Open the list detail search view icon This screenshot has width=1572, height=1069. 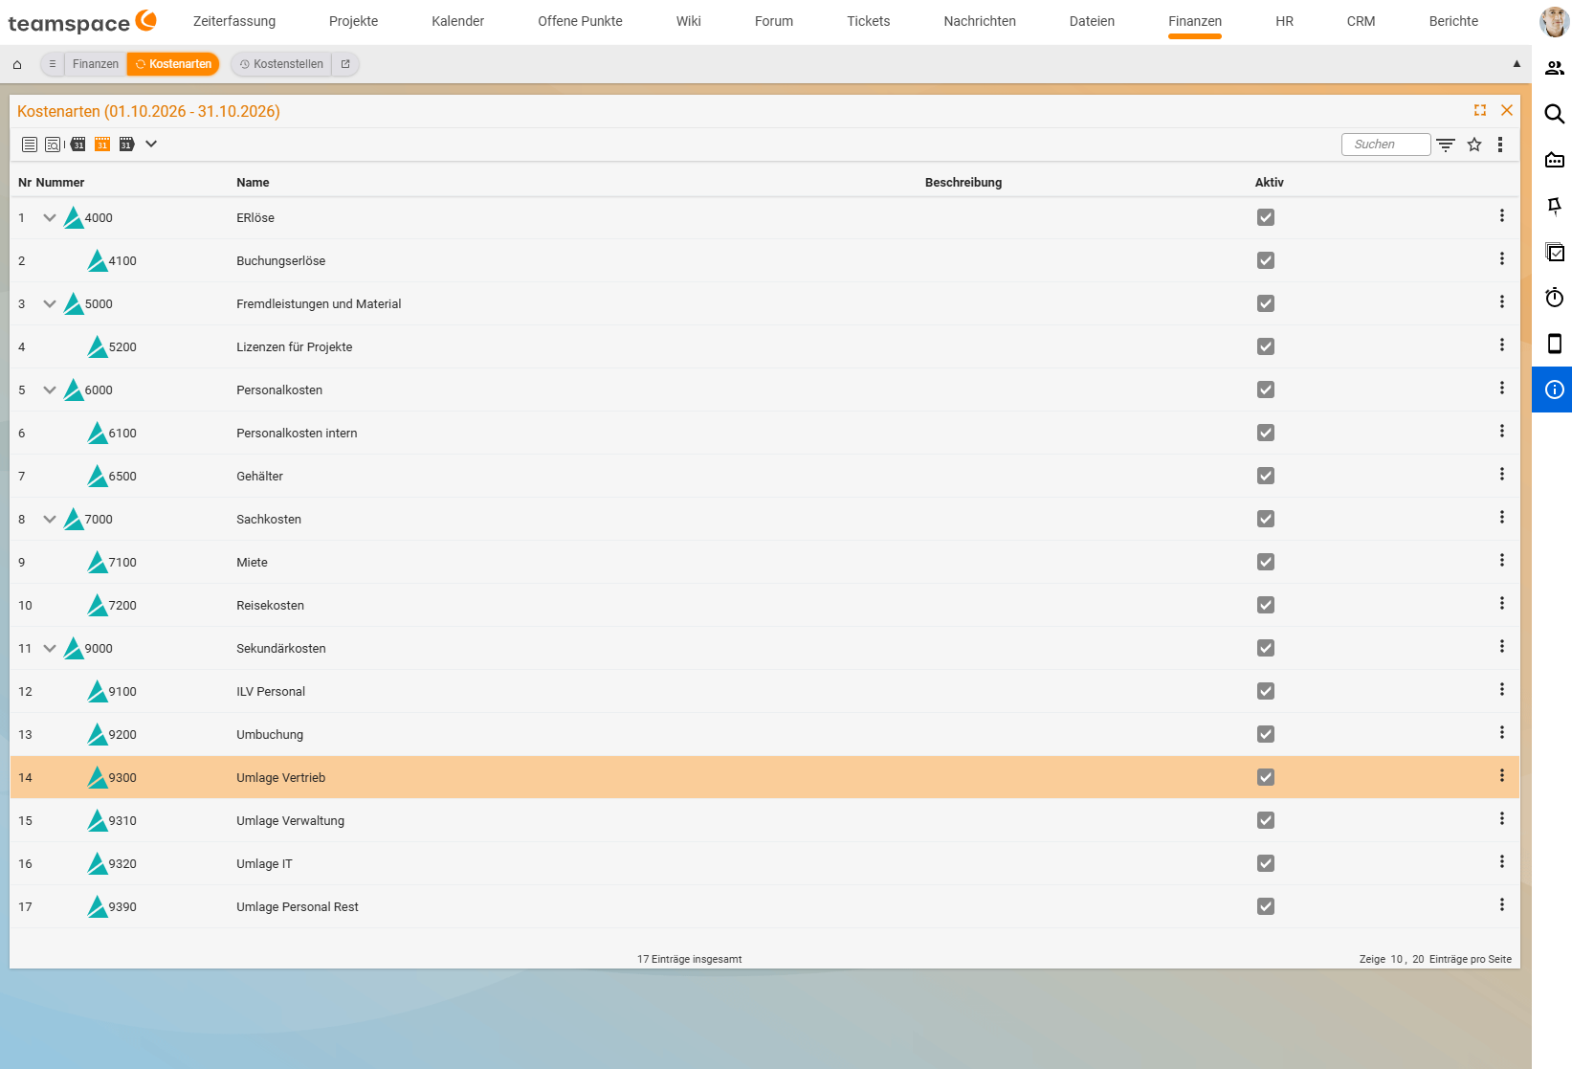54,145
